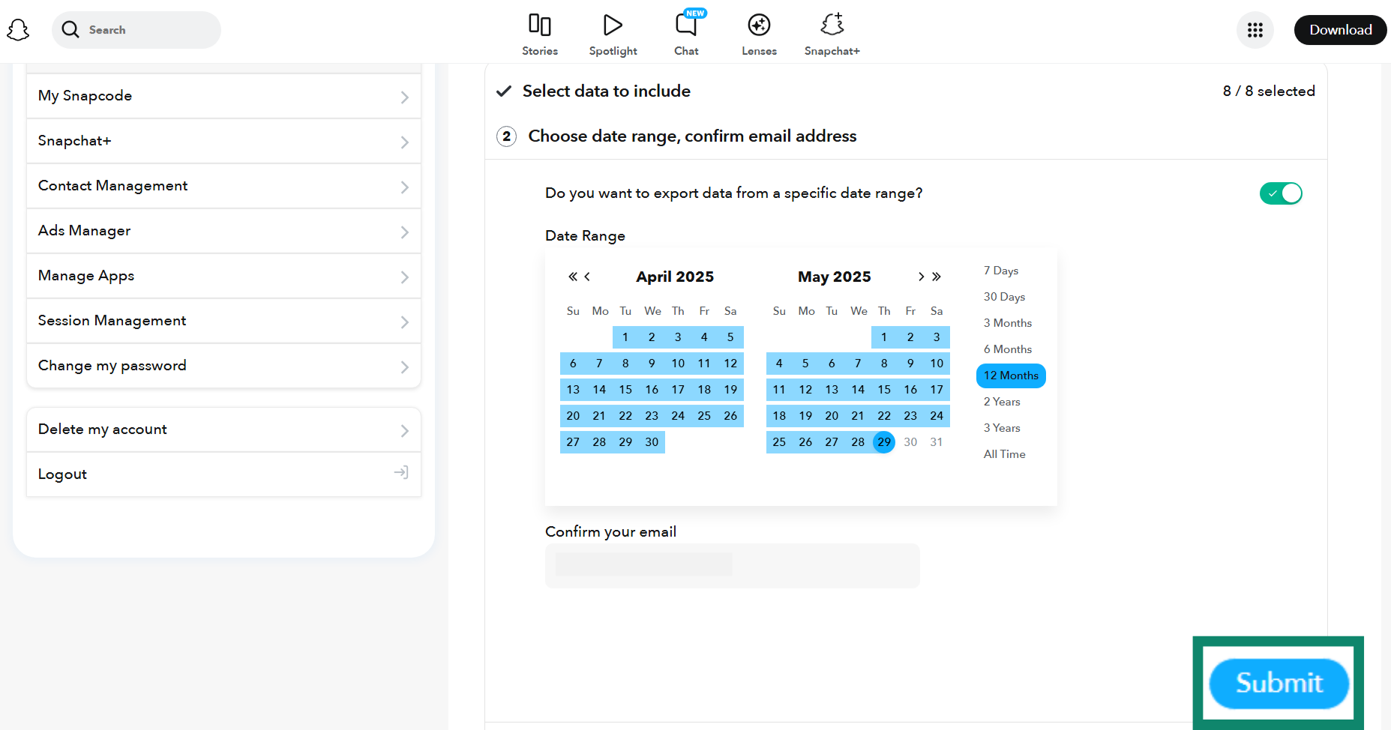The width and height of the screenshot is (1391, 730).
Task: Choose the All Time date range
Action: 1004,453
